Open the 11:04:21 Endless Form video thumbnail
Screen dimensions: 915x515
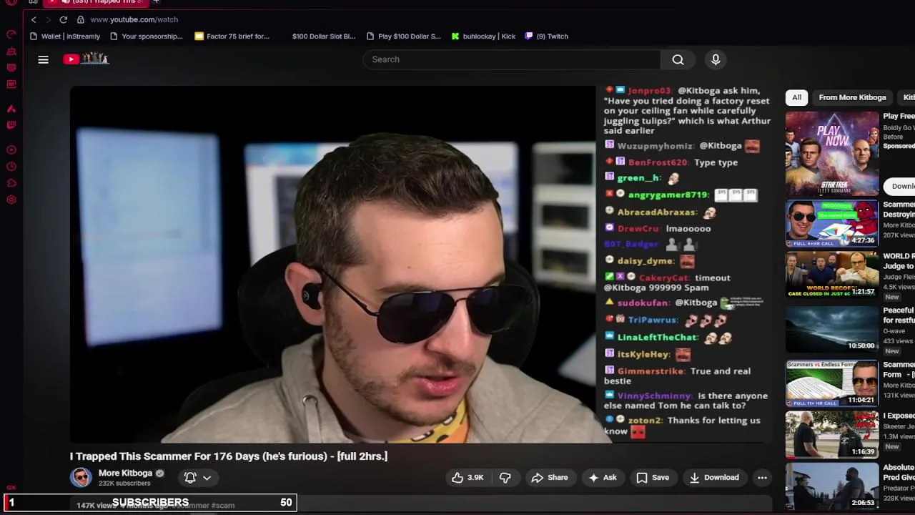pos(832,383)
